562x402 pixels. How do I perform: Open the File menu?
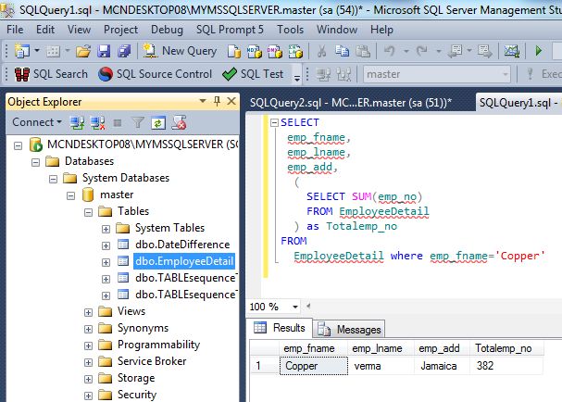coord(15,30)
